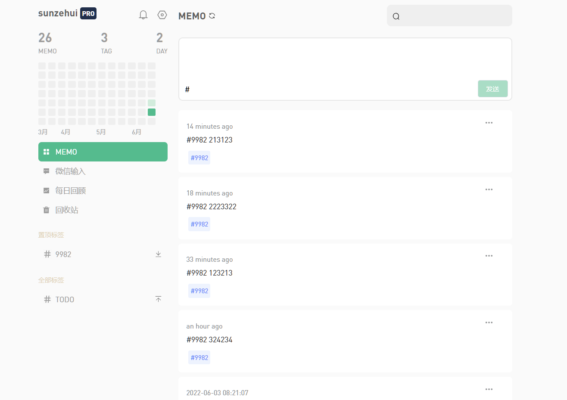The width and height of the screenshot is (567, 400).
Task: Click the recycle bin trash icon
Action: 46,210
